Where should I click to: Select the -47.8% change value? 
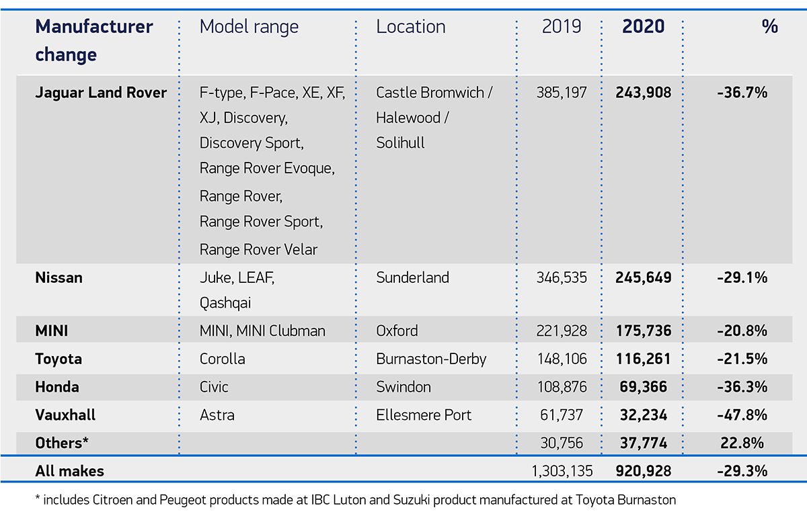tap(742, 415)
